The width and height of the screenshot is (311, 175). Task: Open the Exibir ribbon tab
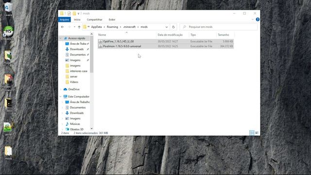pyautogui.click(x=112, y=19)
